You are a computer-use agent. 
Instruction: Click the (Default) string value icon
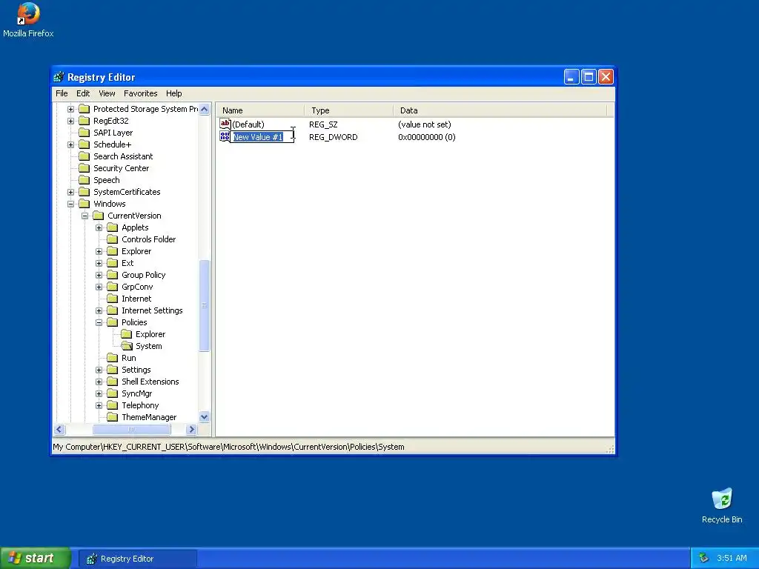225,124
